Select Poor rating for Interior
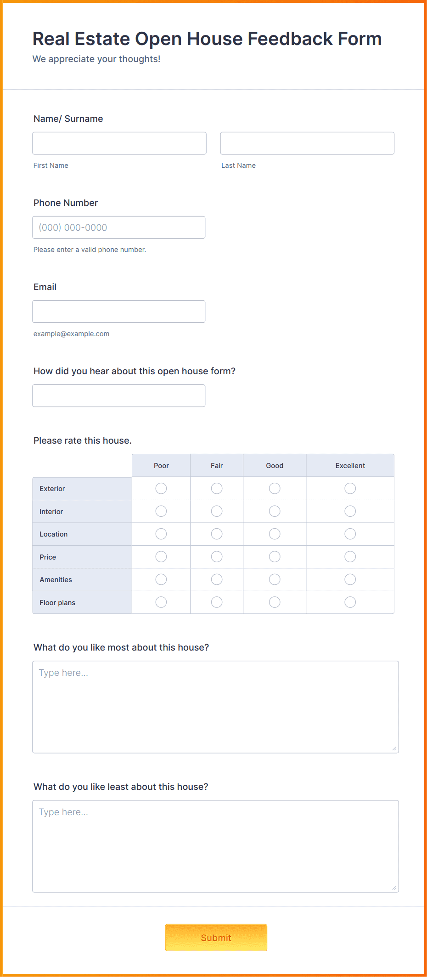This screenshot has height=977, width=427. tap(161, 511)
